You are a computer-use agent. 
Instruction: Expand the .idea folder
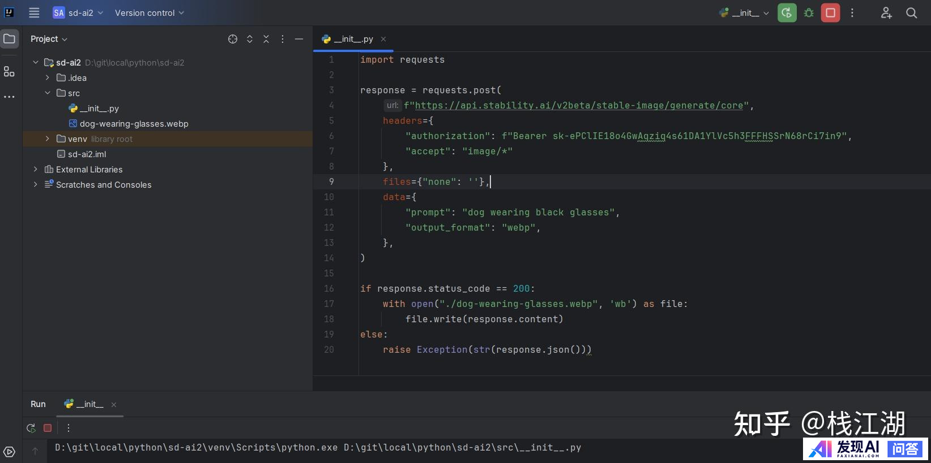48,77
